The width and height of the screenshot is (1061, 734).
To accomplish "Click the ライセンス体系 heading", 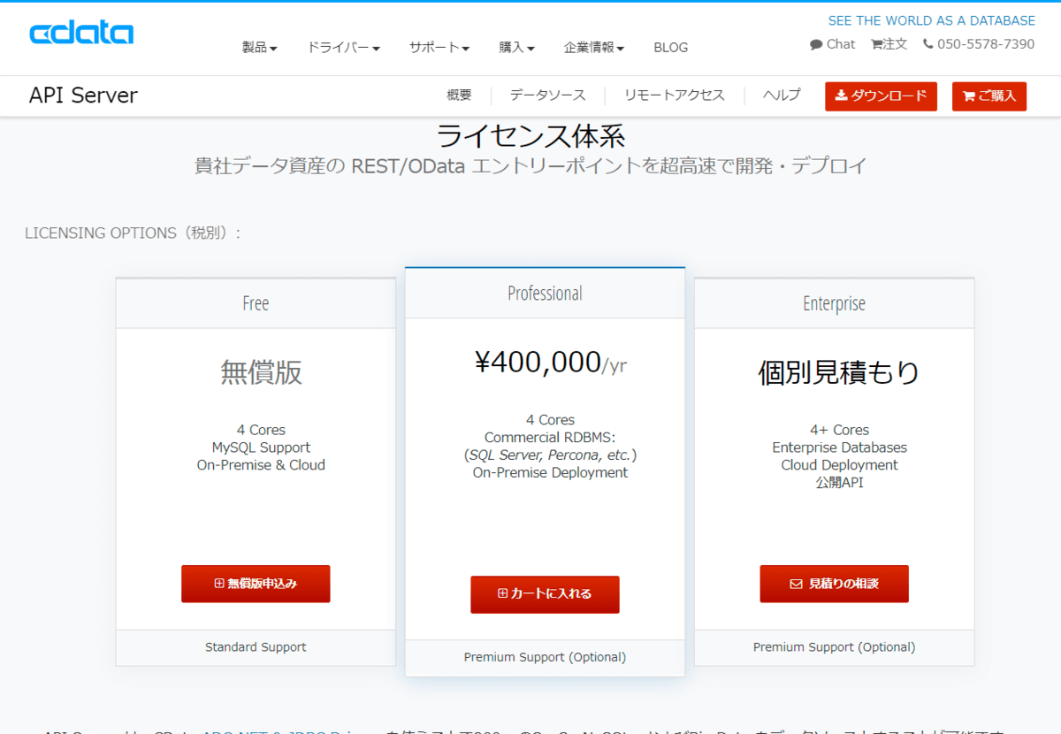I will coord(530,135).
